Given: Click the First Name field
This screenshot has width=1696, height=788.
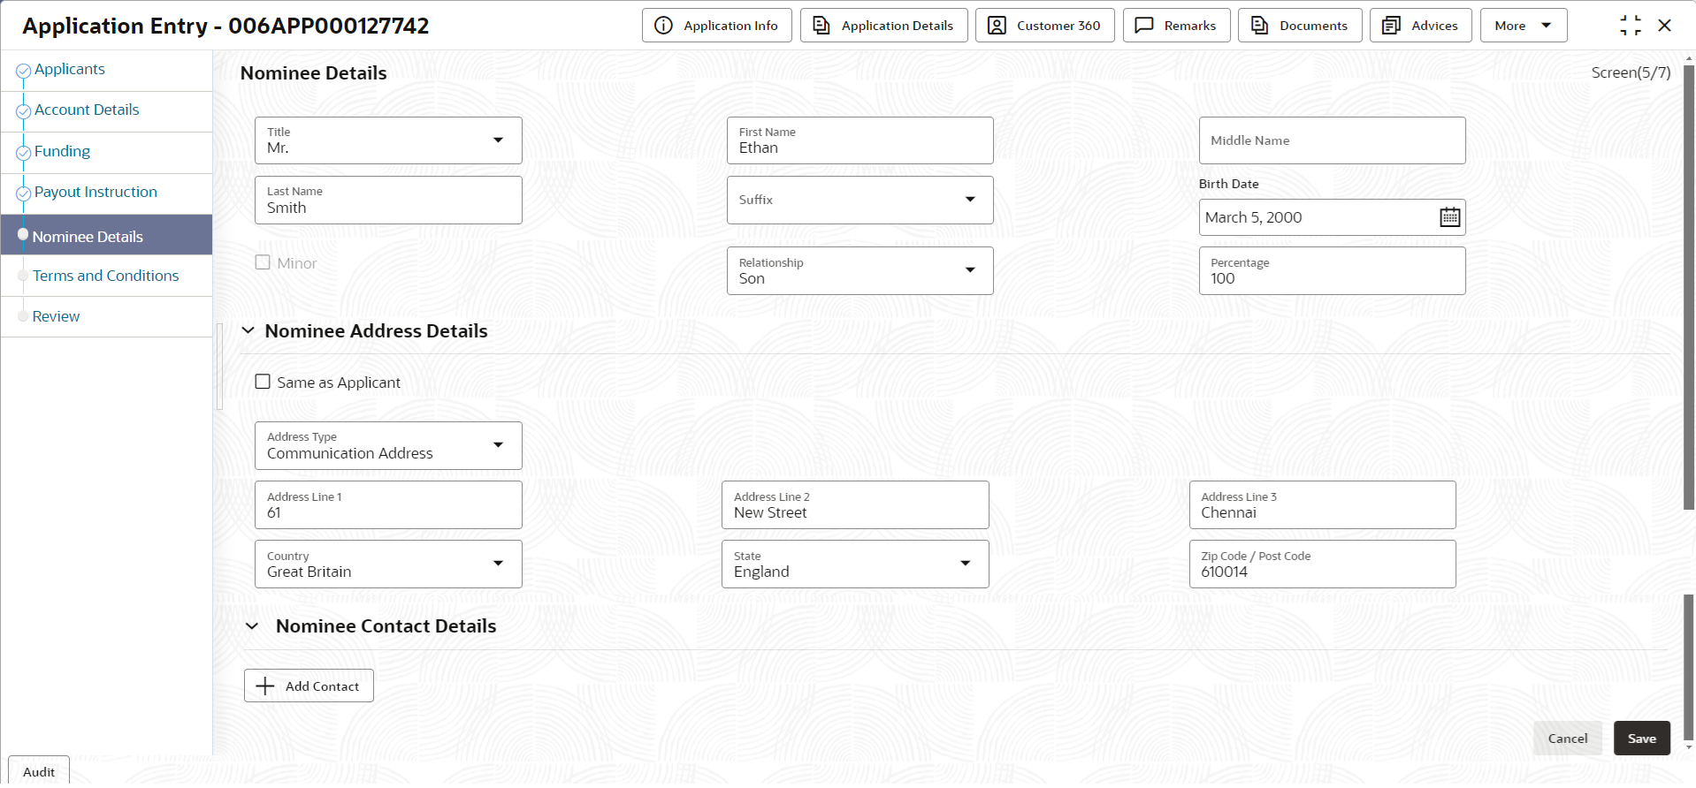Looking at the screenshot, I should pyautogui.click(x=859, y=140).
